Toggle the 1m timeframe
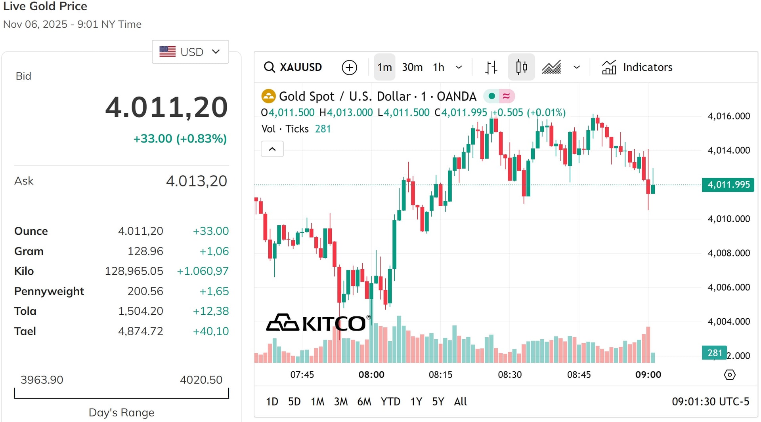The image size is (761, 422). 384,67
